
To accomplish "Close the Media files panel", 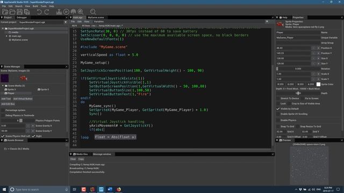I will (x=273, y=154).
